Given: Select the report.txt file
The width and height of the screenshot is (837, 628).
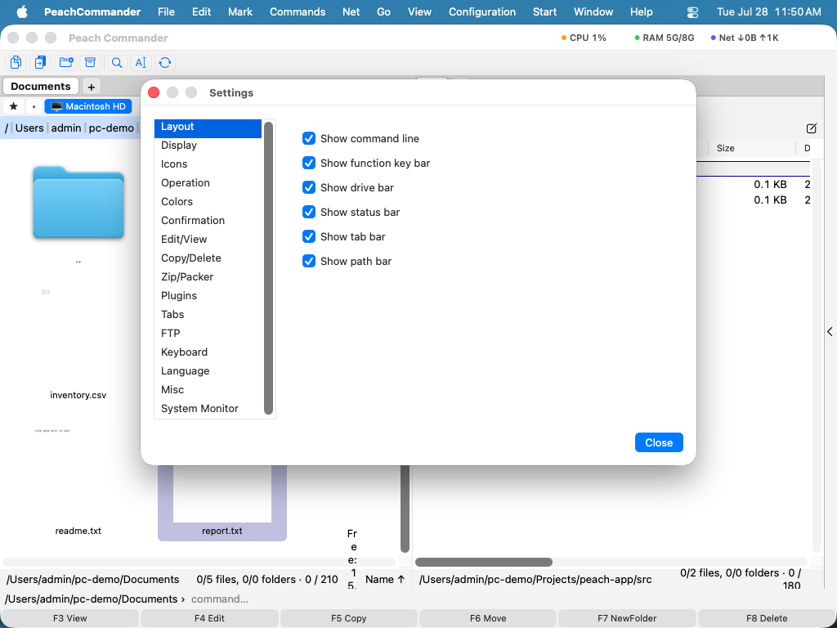Looking at the screenshot, I should [x=222, y=502].
